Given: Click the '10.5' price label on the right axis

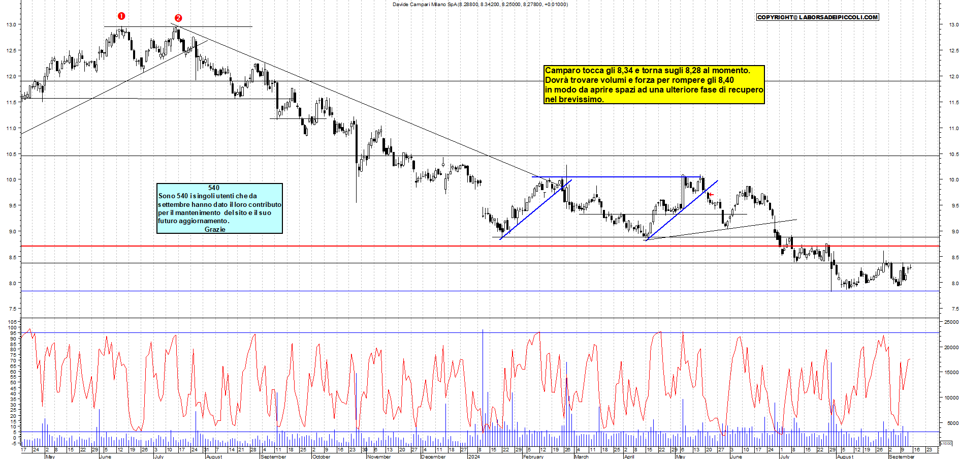Looking at the screenshot, I should click(953, 154).
